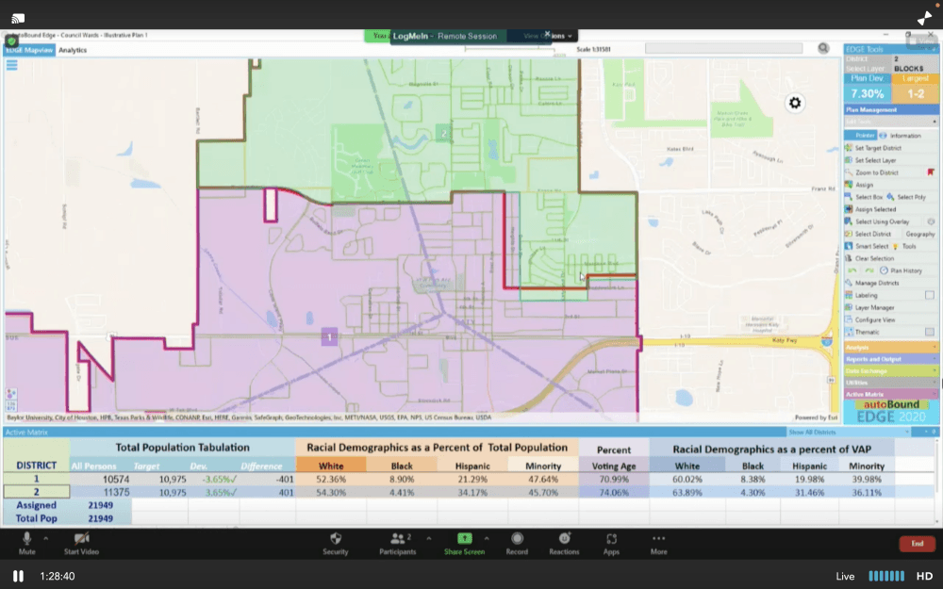Click the screen cast icon at top left
The height and width of the screenshot is (589, 943).
click(18, 19)
